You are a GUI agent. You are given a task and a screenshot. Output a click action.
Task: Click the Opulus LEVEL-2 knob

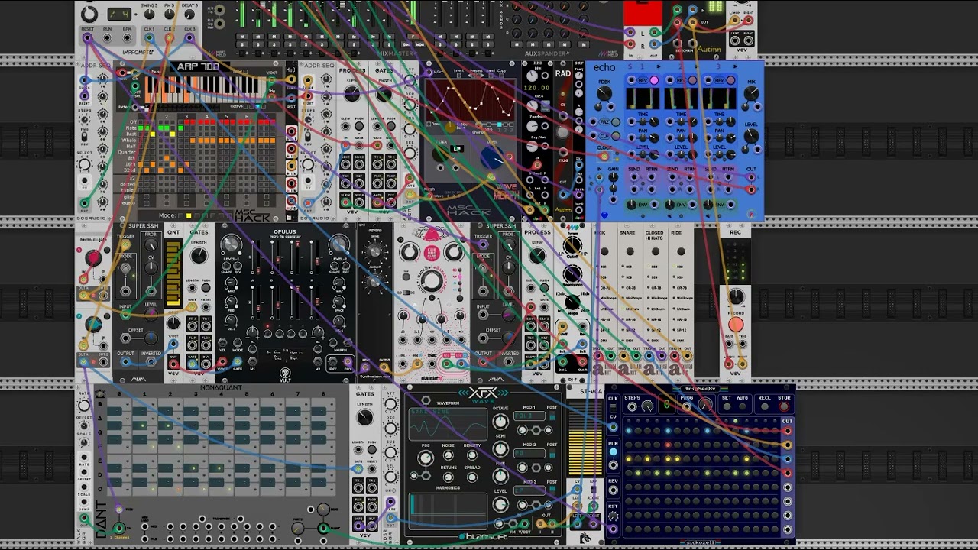pos(338,244)
